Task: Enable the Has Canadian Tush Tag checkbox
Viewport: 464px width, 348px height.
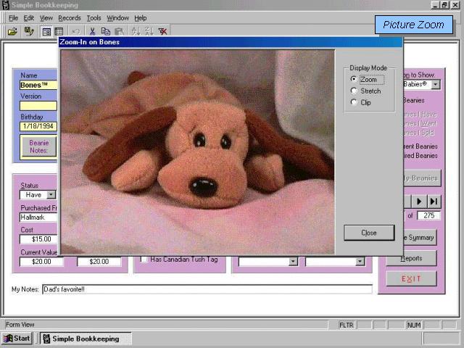Action: tap(144, 260)
